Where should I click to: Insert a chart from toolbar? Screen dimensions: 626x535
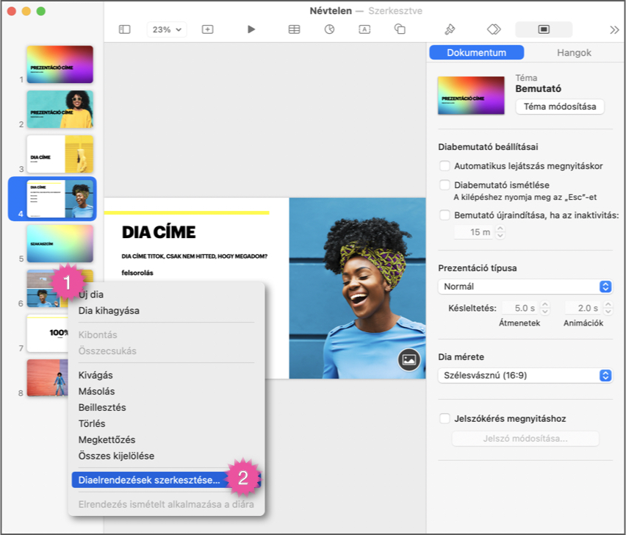329,29
